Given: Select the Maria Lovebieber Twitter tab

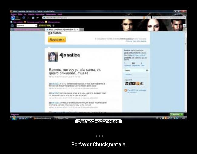Looking at the screenshot, I should pos(62,29).
